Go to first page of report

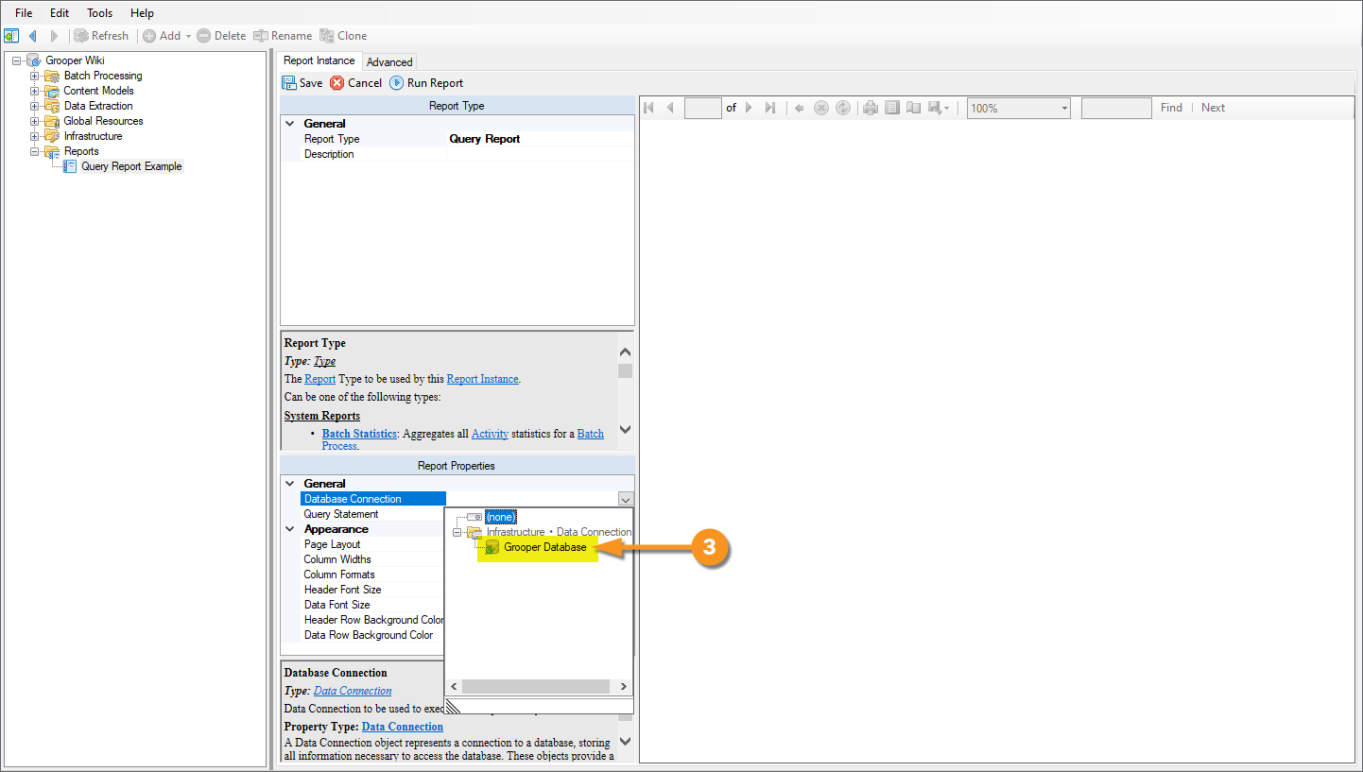[649, 108]
